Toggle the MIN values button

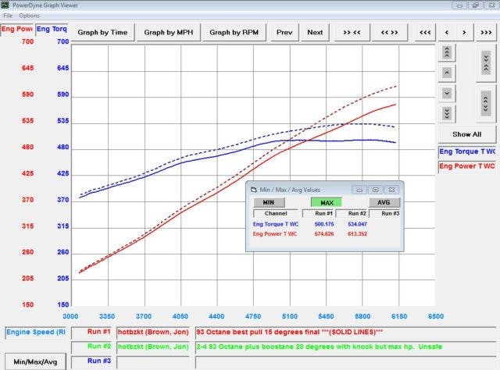[268, 202]
